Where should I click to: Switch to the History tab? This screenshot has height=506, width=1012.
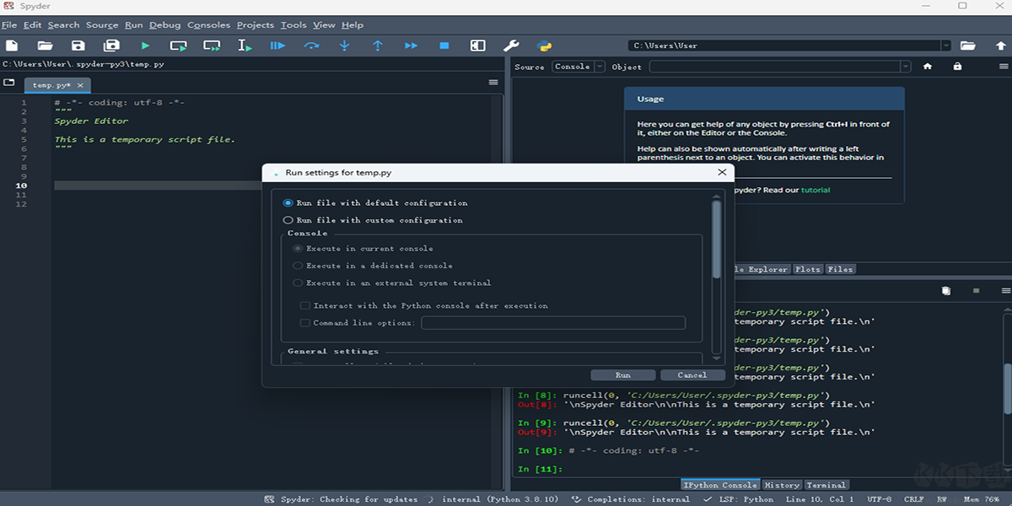[x=781, y=485]
